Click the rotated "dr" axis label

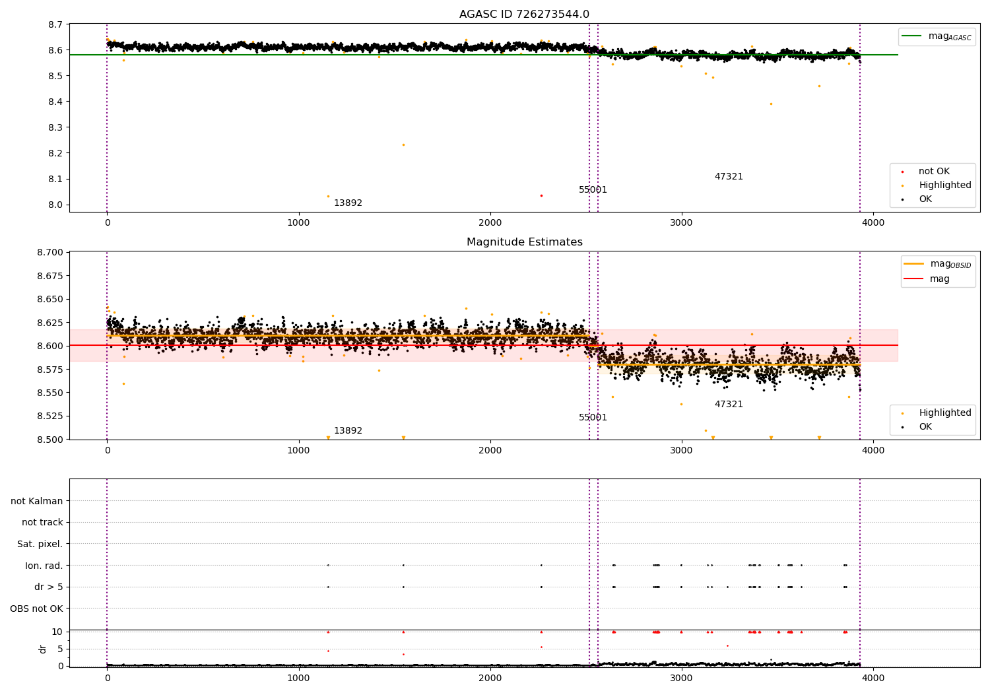pyautogui.click(x=43, y=649)
